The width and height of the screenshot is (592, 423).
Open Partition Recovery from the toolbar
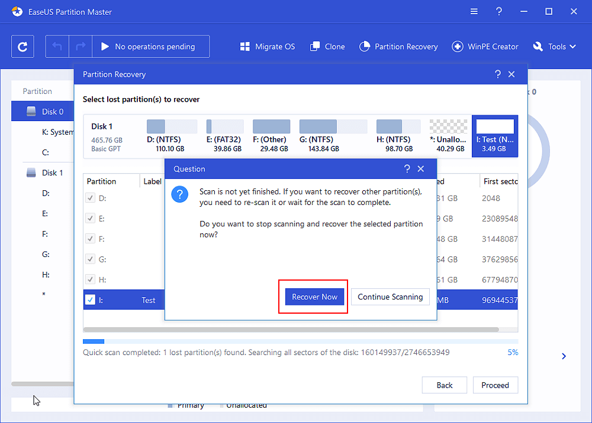pos(398,46)
